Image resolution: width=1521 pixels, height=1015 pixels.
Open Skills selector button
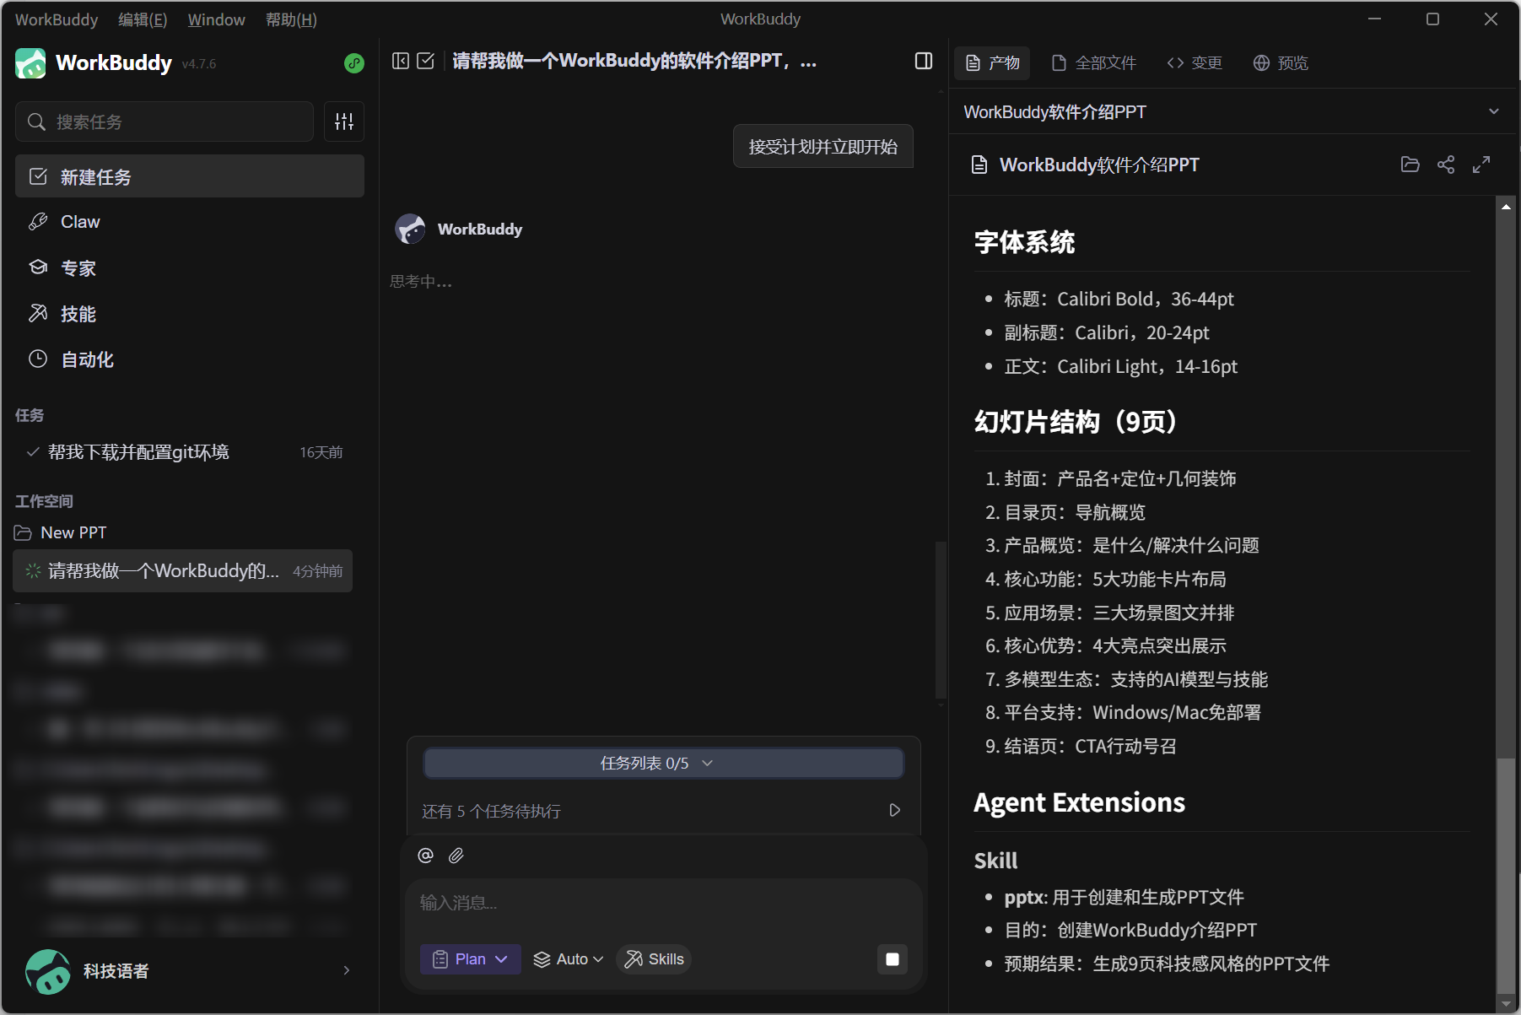coord(654,959)
